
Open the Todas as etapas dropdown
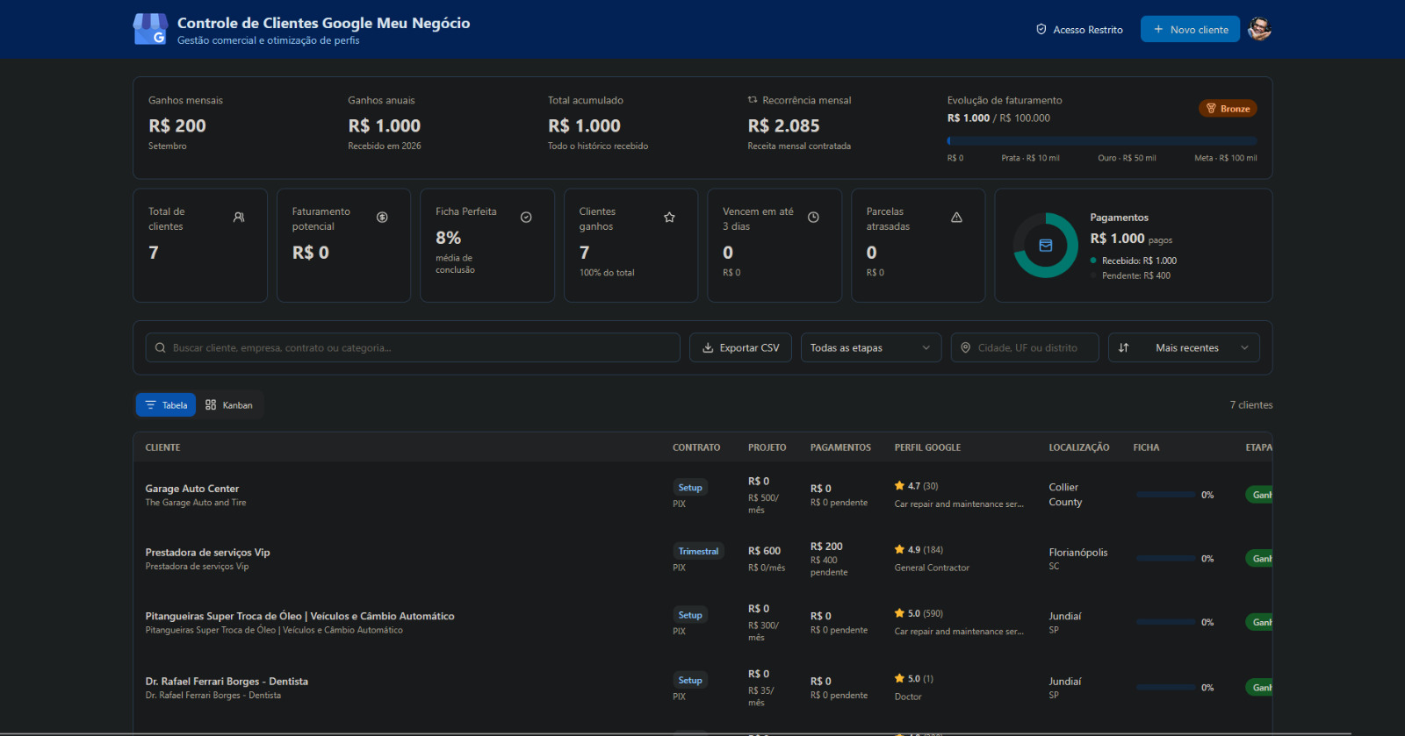pos(871,347)
